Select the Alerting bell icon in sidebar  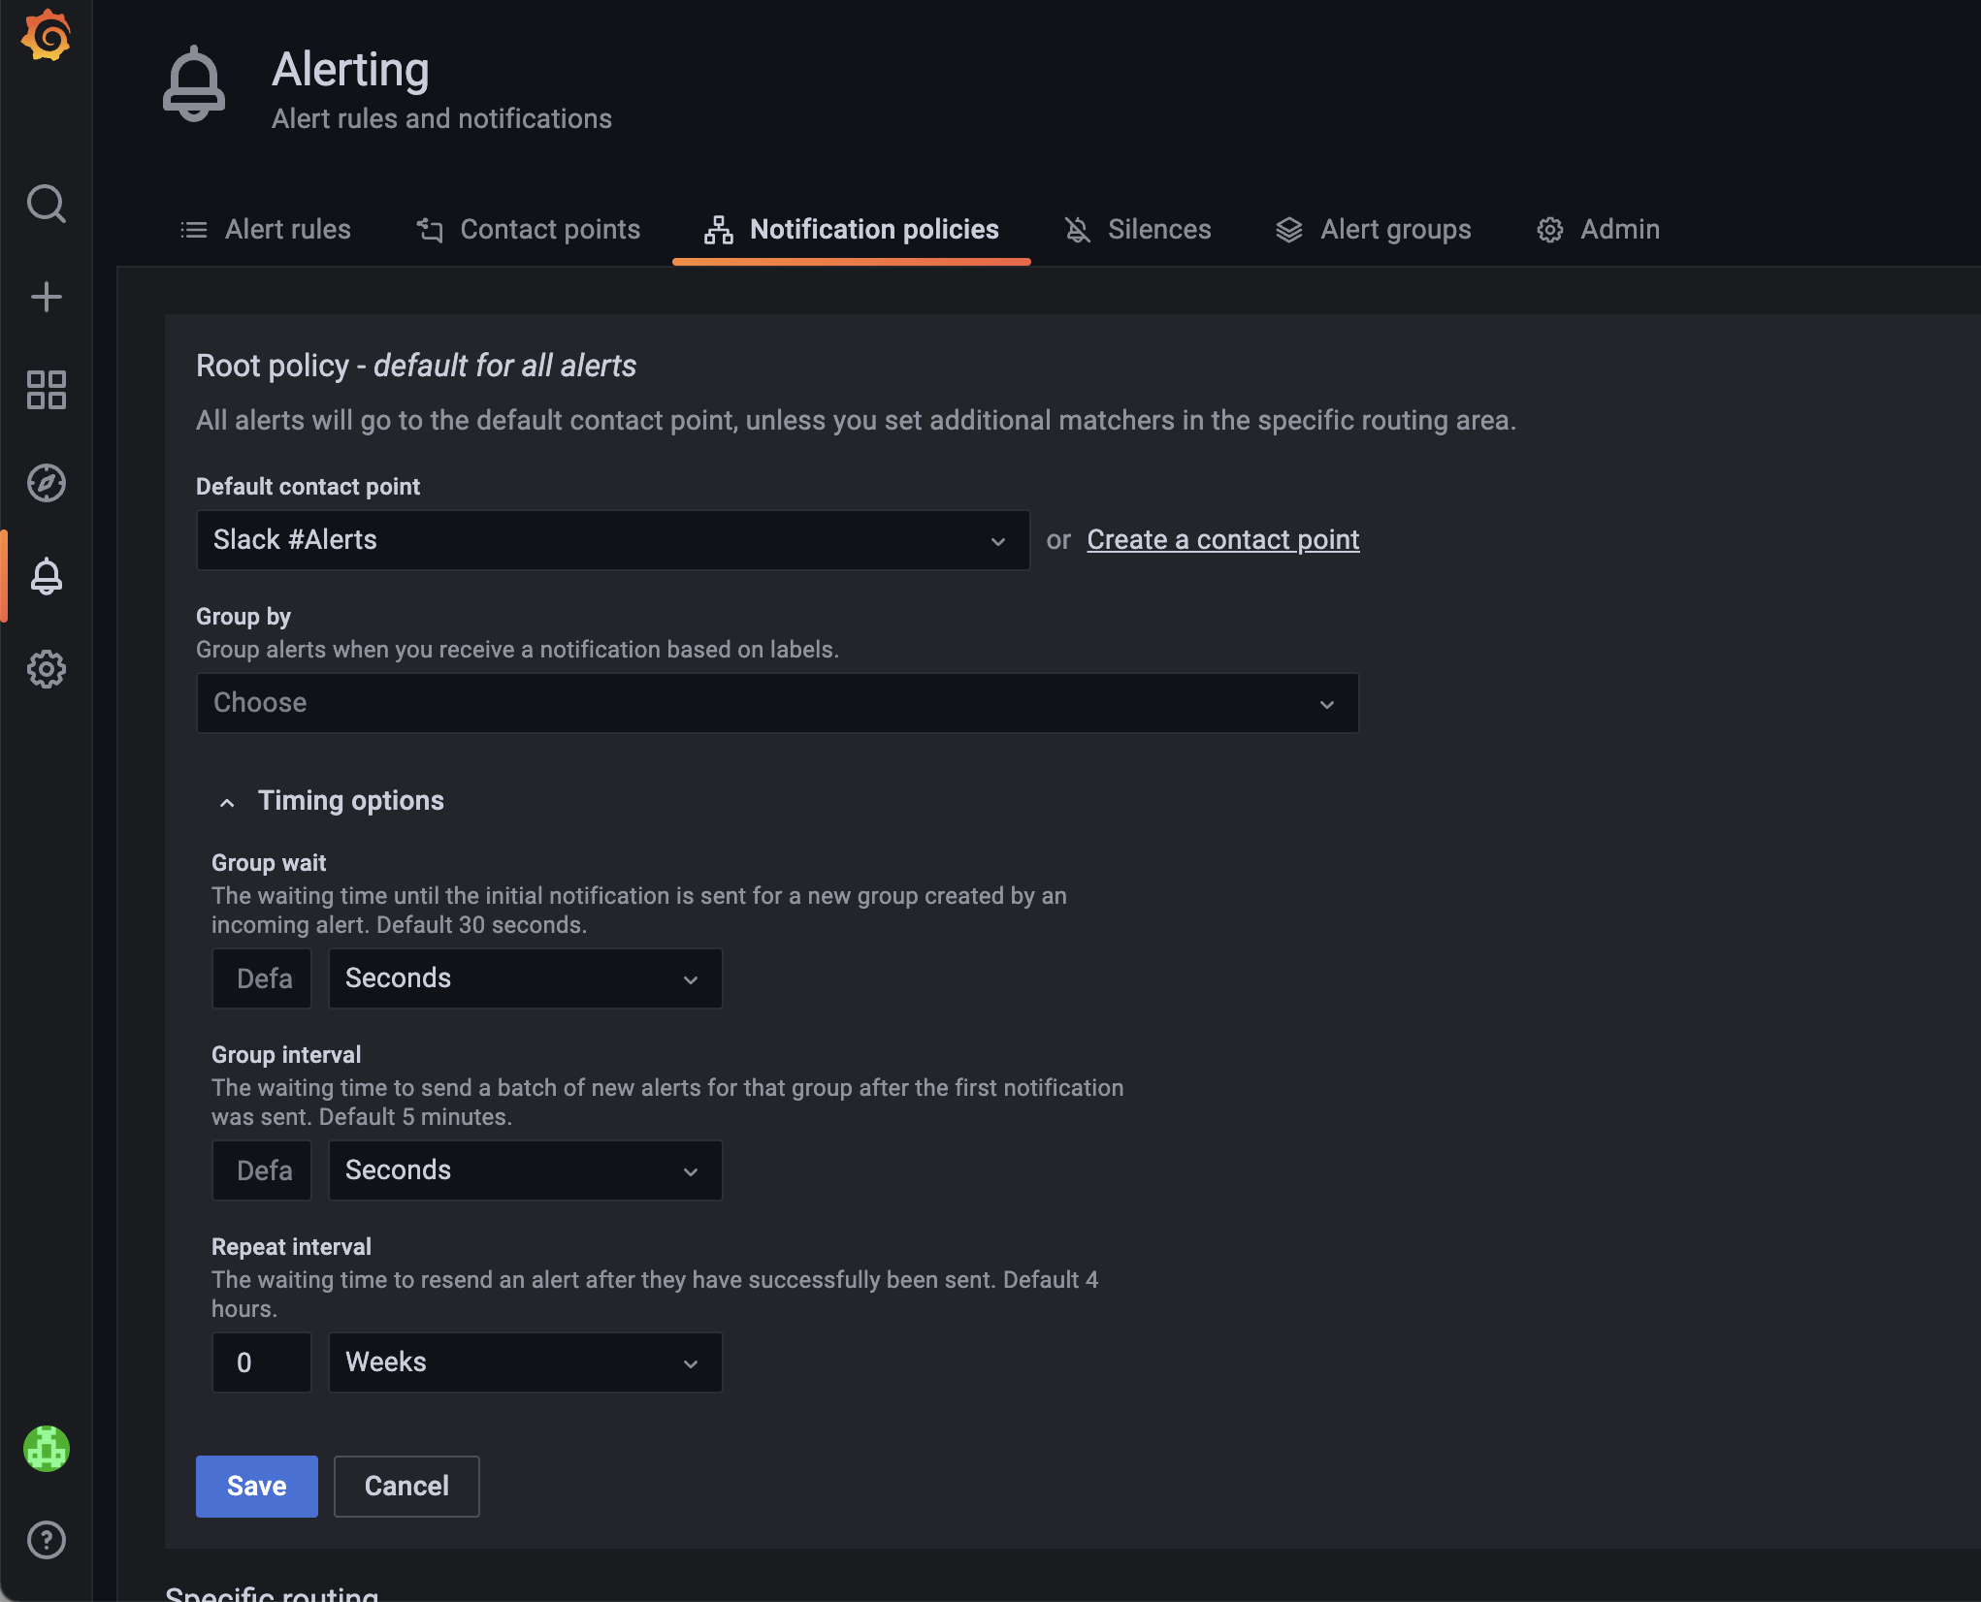[x=46, y=576]
